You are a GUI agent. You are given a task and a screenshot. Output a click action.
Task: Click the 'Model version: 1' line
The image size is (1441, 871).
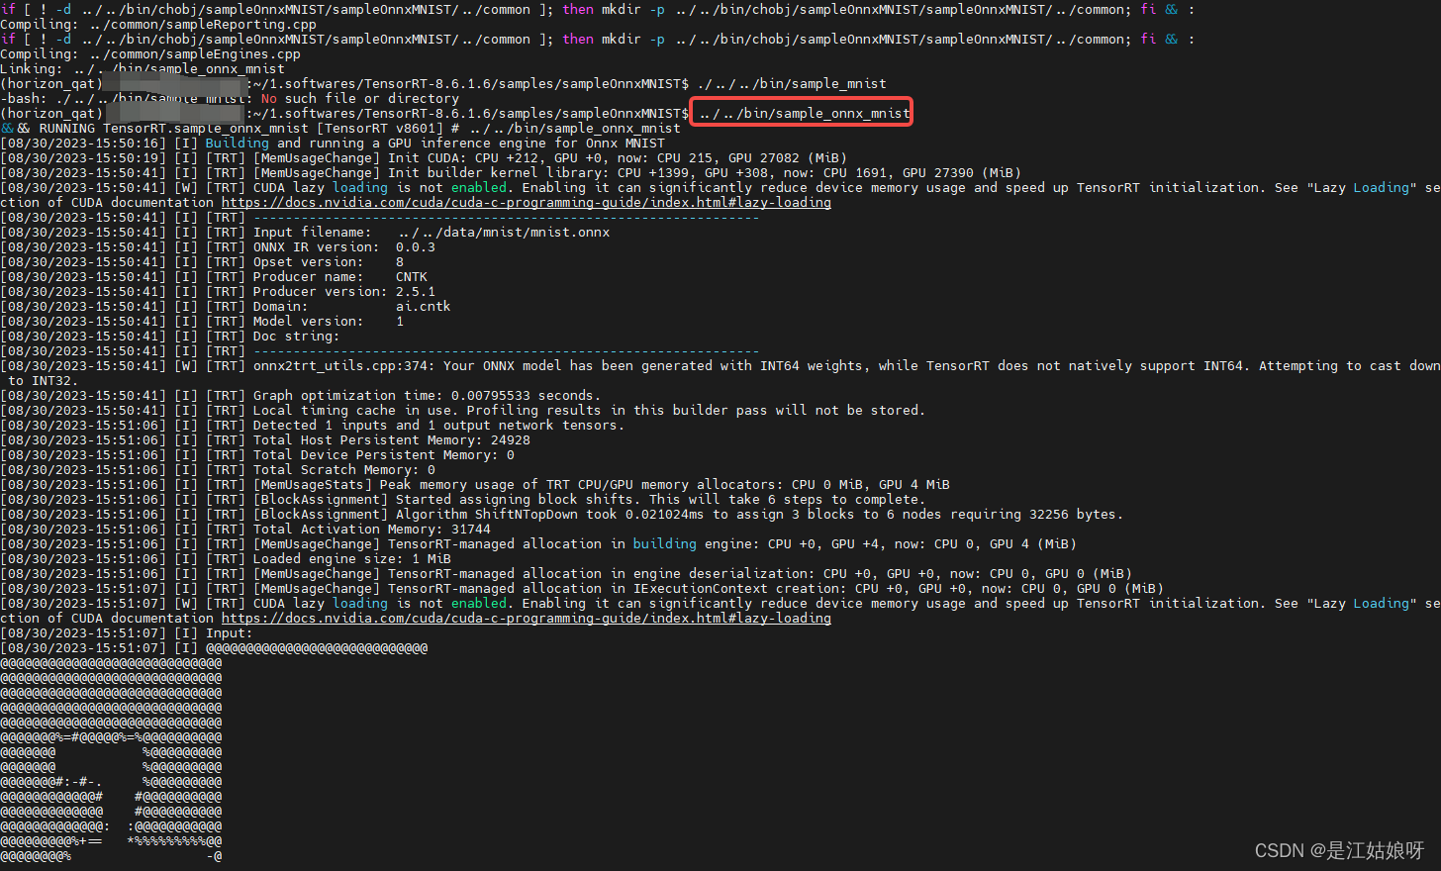(202, 322)
